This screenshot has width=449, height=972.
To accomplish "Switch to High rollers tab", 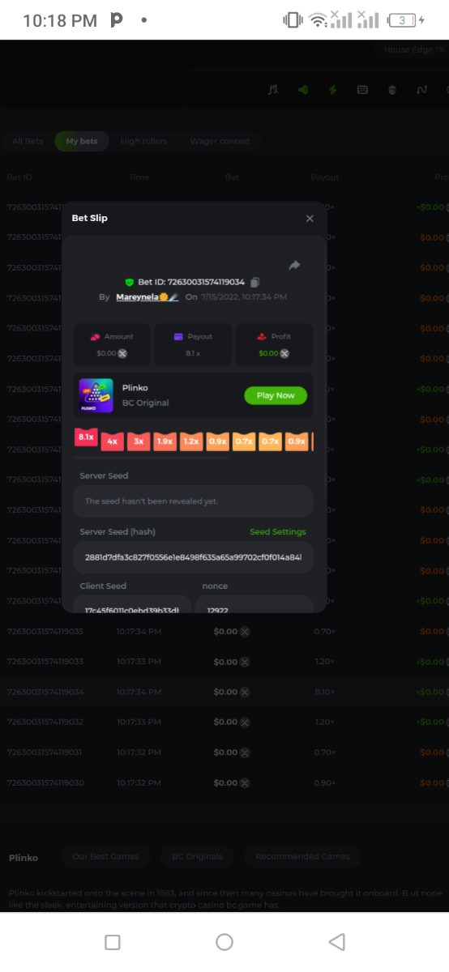I will 143,141.
